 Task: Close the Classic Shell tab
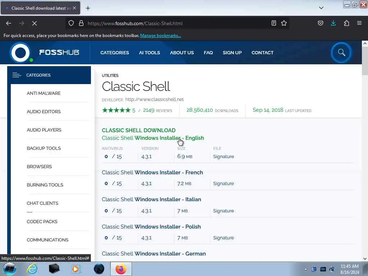[74, 8]
